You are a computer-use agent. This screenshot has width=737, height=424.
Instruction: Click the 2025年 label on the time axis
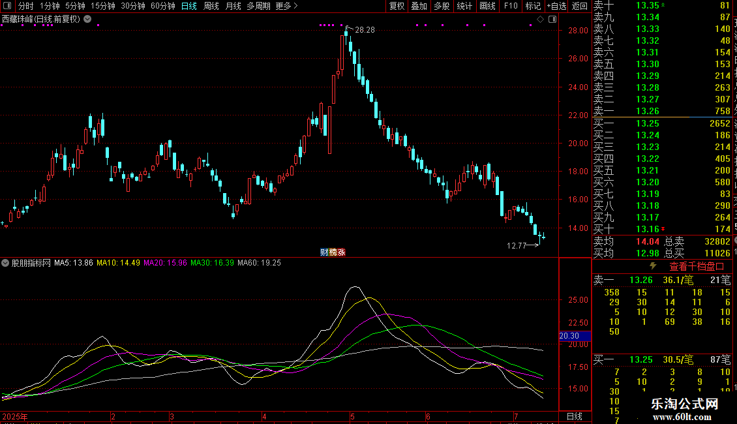(x=14, y=416)
